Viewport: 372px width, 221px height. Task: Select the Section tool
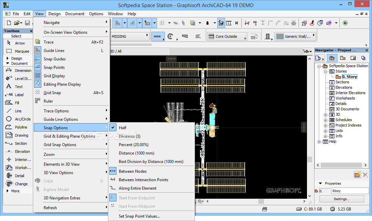[x=18, y=143]
